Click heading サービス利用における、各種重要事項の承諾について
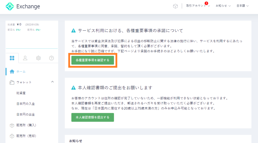The image size is (258, 143). click(131, 31)
